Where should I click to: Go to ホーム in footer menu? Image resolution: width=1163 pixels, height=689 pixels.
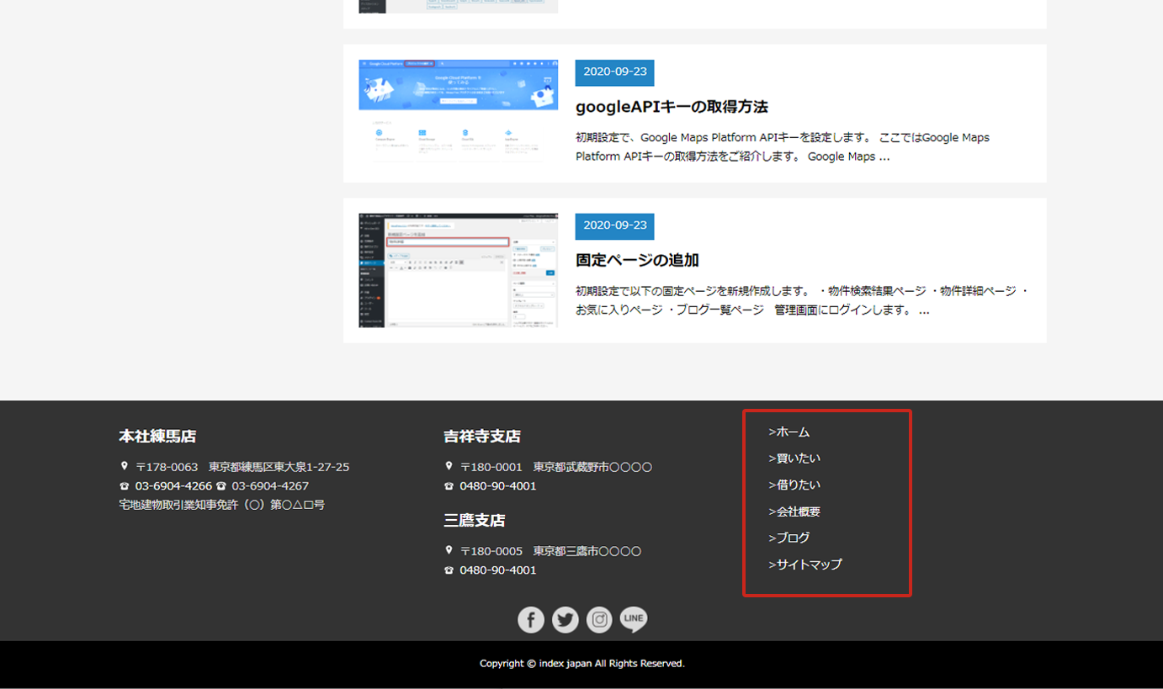(x=789, y=432)
